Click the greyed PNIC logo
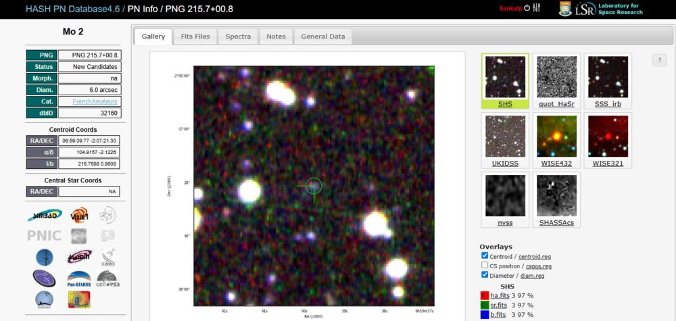The height and width of the screenshot is (321, 676). pos(43,236)
